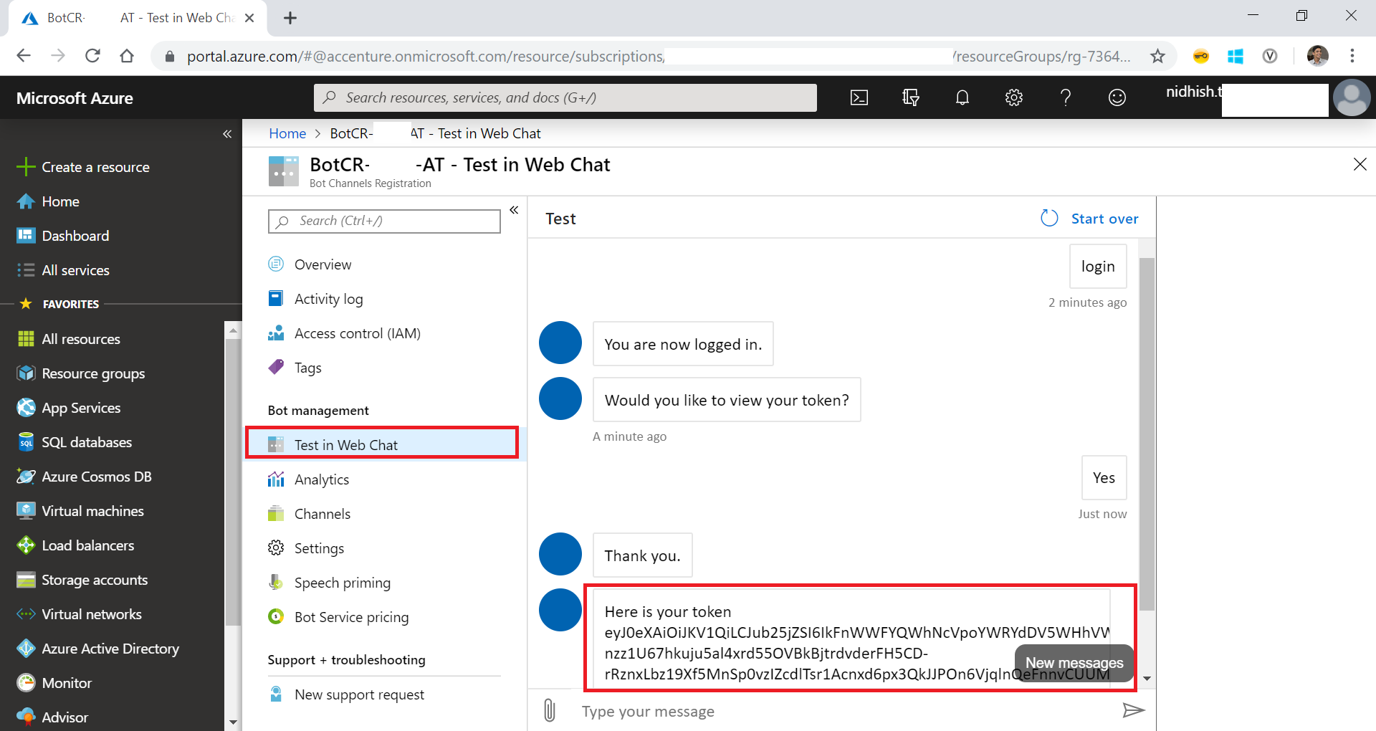The width and height of the screenshot is (1376, 731).
Task: Navigate to Home via breadcrumb
Action: pyautogui.click(x=287, y=133)
